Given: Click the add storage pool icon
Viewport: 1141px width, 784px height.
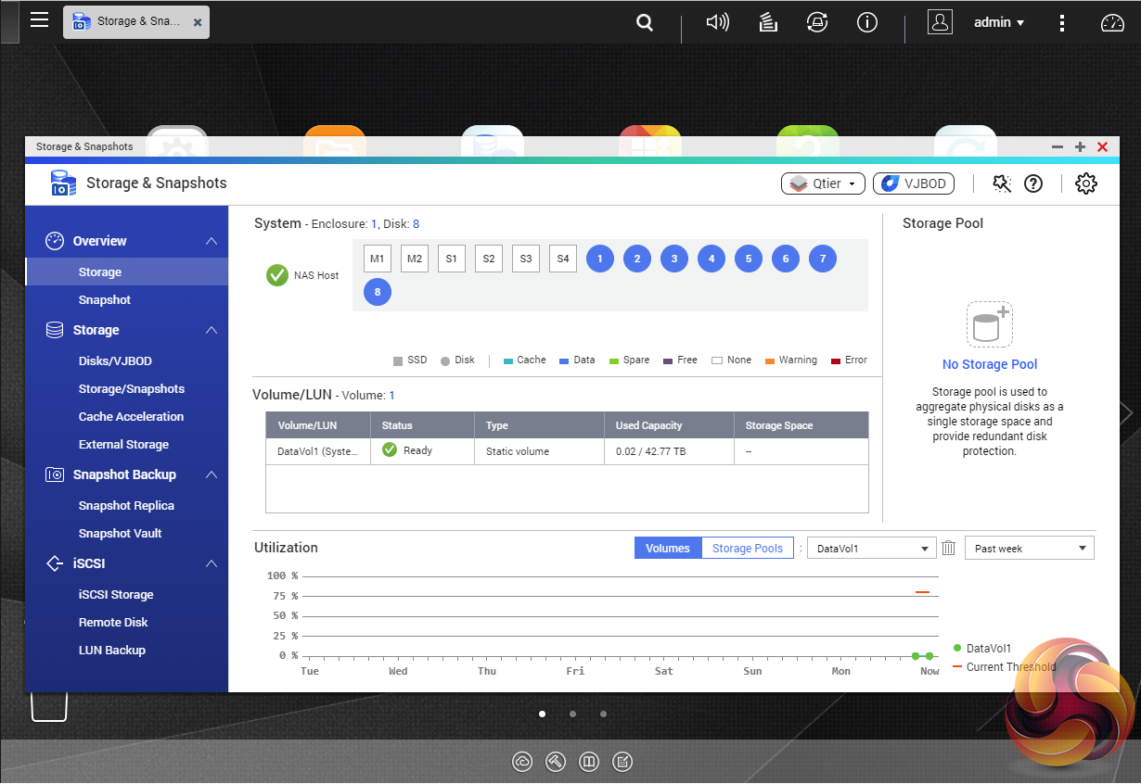Looking at the screenshot, I should coord(989,324).
